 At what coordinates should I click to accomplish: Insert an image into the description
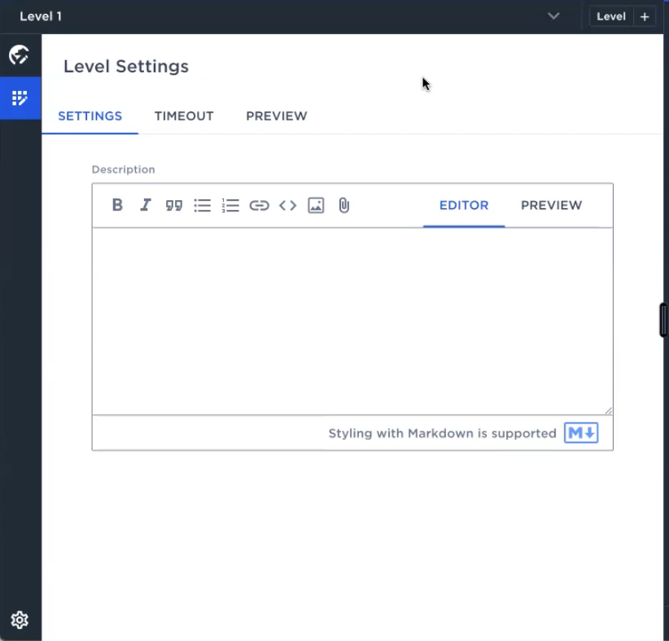pos(316,205)
